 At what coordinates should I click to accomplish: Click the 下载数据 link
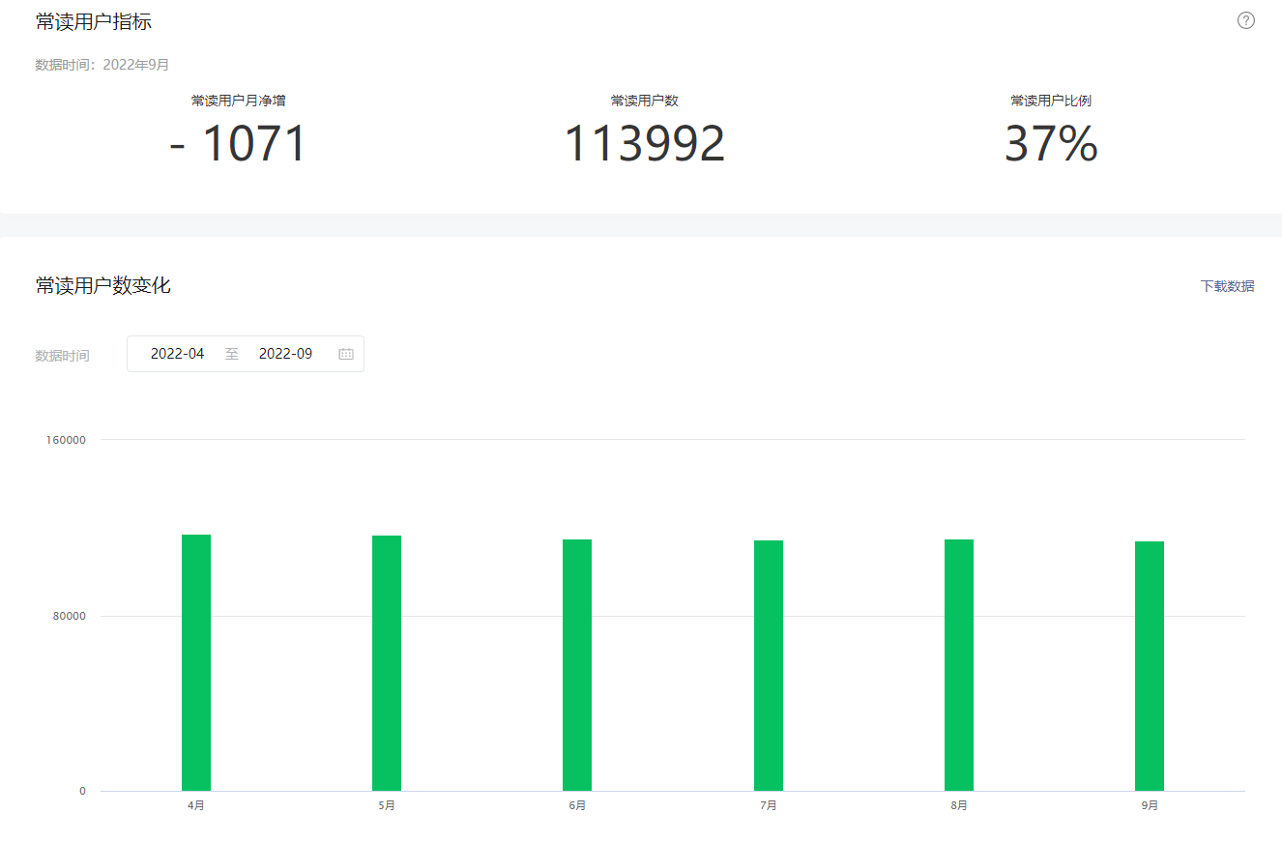pyautogui.click(x=1227, y=286)
